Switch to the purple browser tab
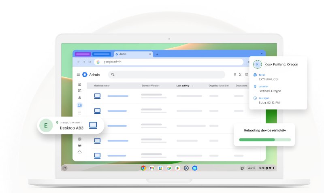This screenshot has width=324, height=193. point(83,54)
